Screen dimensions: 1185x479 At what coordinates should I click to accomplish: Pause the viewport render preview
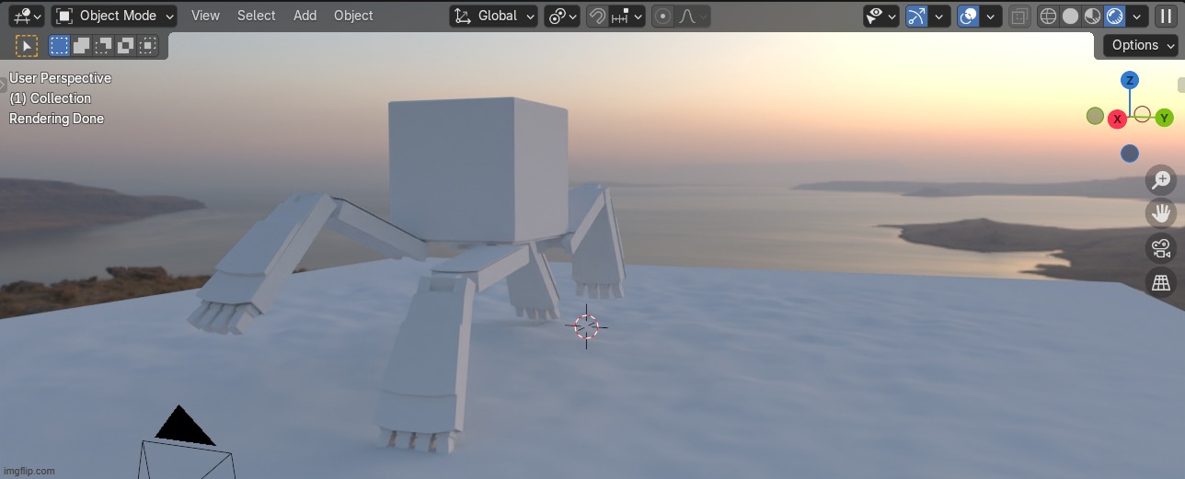pos(1166,16)
